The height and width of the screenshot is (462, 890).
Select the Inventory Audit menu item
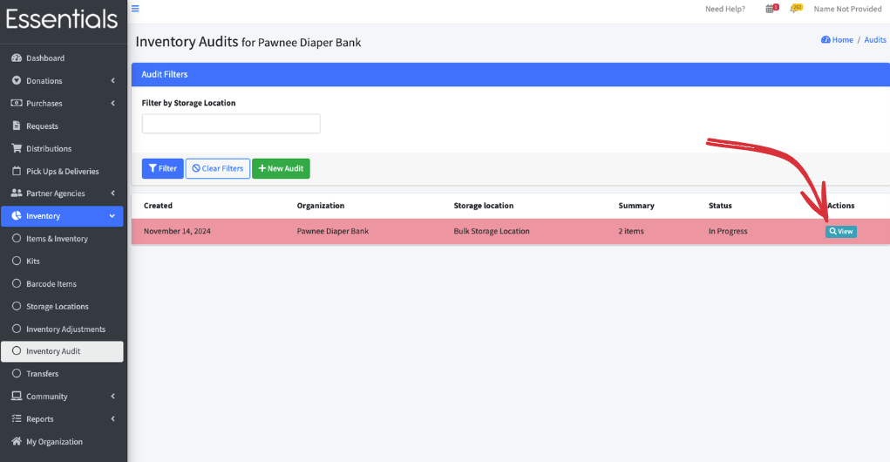click(x=63, y=351)
